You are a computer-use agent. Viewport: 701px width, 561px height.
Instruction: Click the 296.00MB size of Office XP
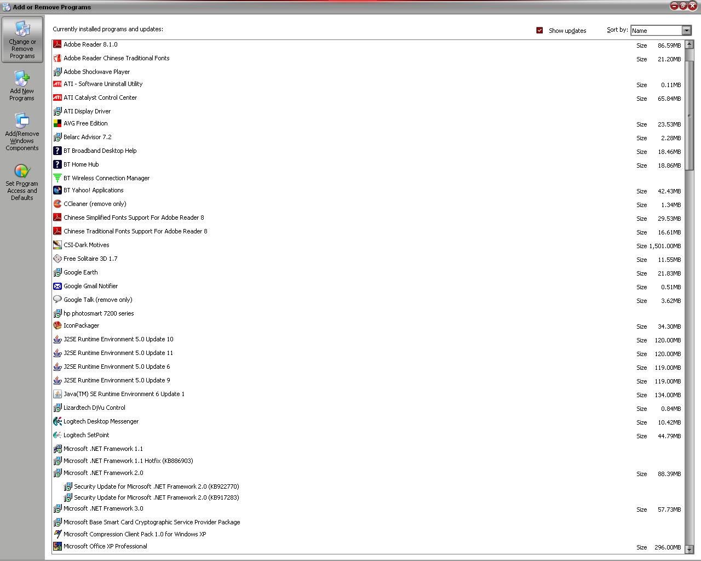coord(668,547)
